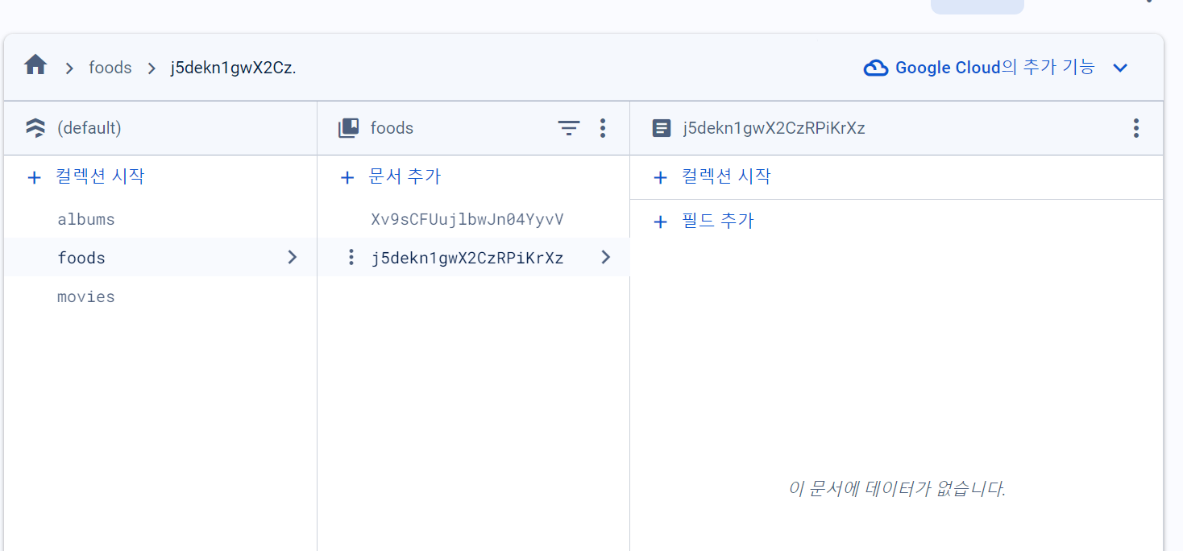Select the j5dekn1gwX2Cz. breadcrumb item
Viewport: 1183px width, 551px height.
point(233,68)
